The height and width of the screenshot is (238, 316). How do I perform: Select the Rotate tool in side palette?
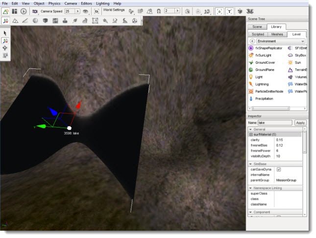click(x=5, y=48)
